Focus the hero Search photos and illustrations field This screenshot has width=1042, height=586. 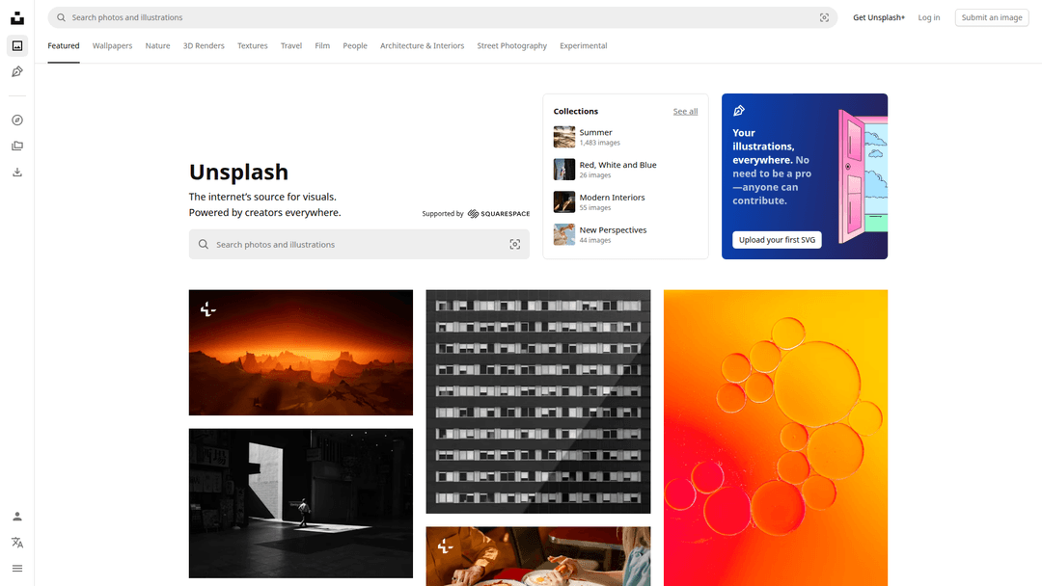coord(359,244)
